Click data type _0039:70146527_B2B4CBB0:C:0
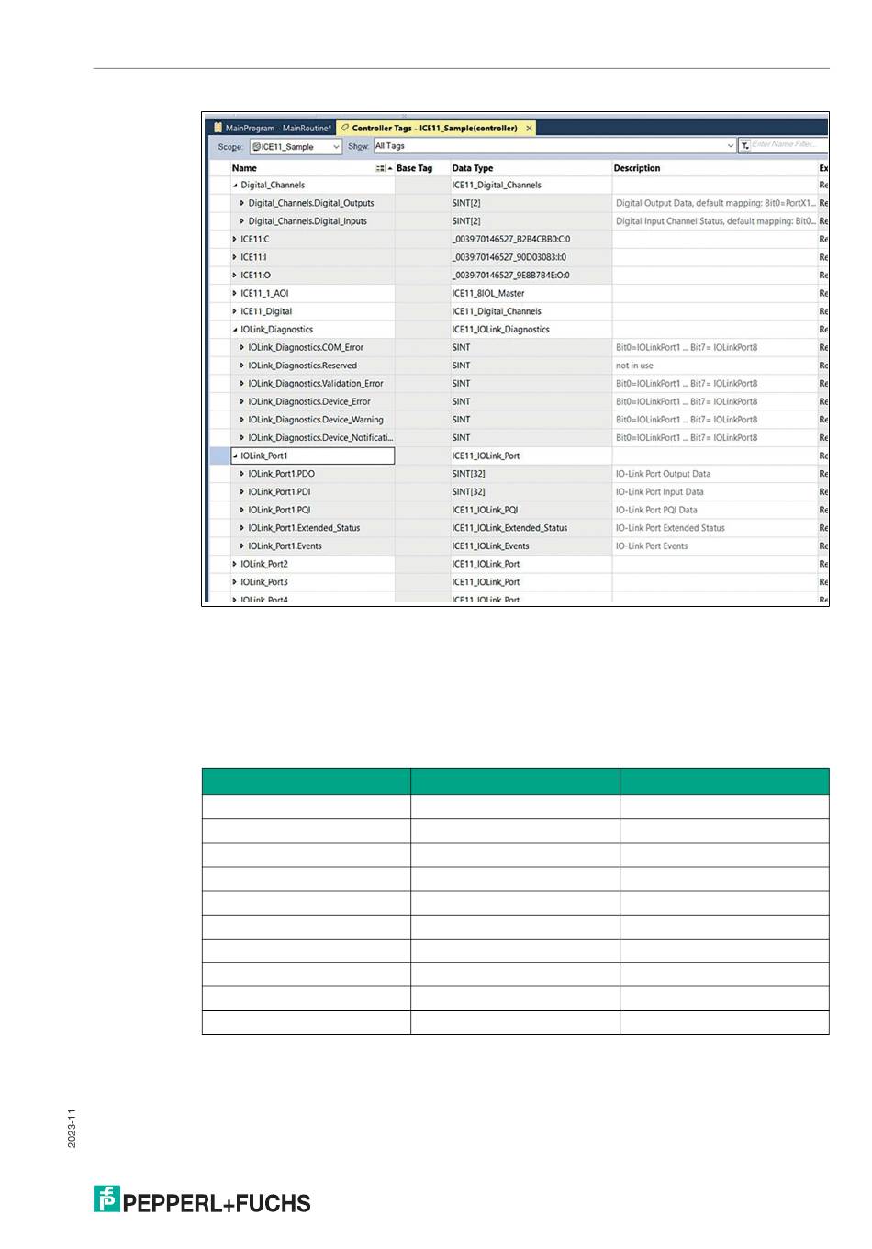 (511, 240)
